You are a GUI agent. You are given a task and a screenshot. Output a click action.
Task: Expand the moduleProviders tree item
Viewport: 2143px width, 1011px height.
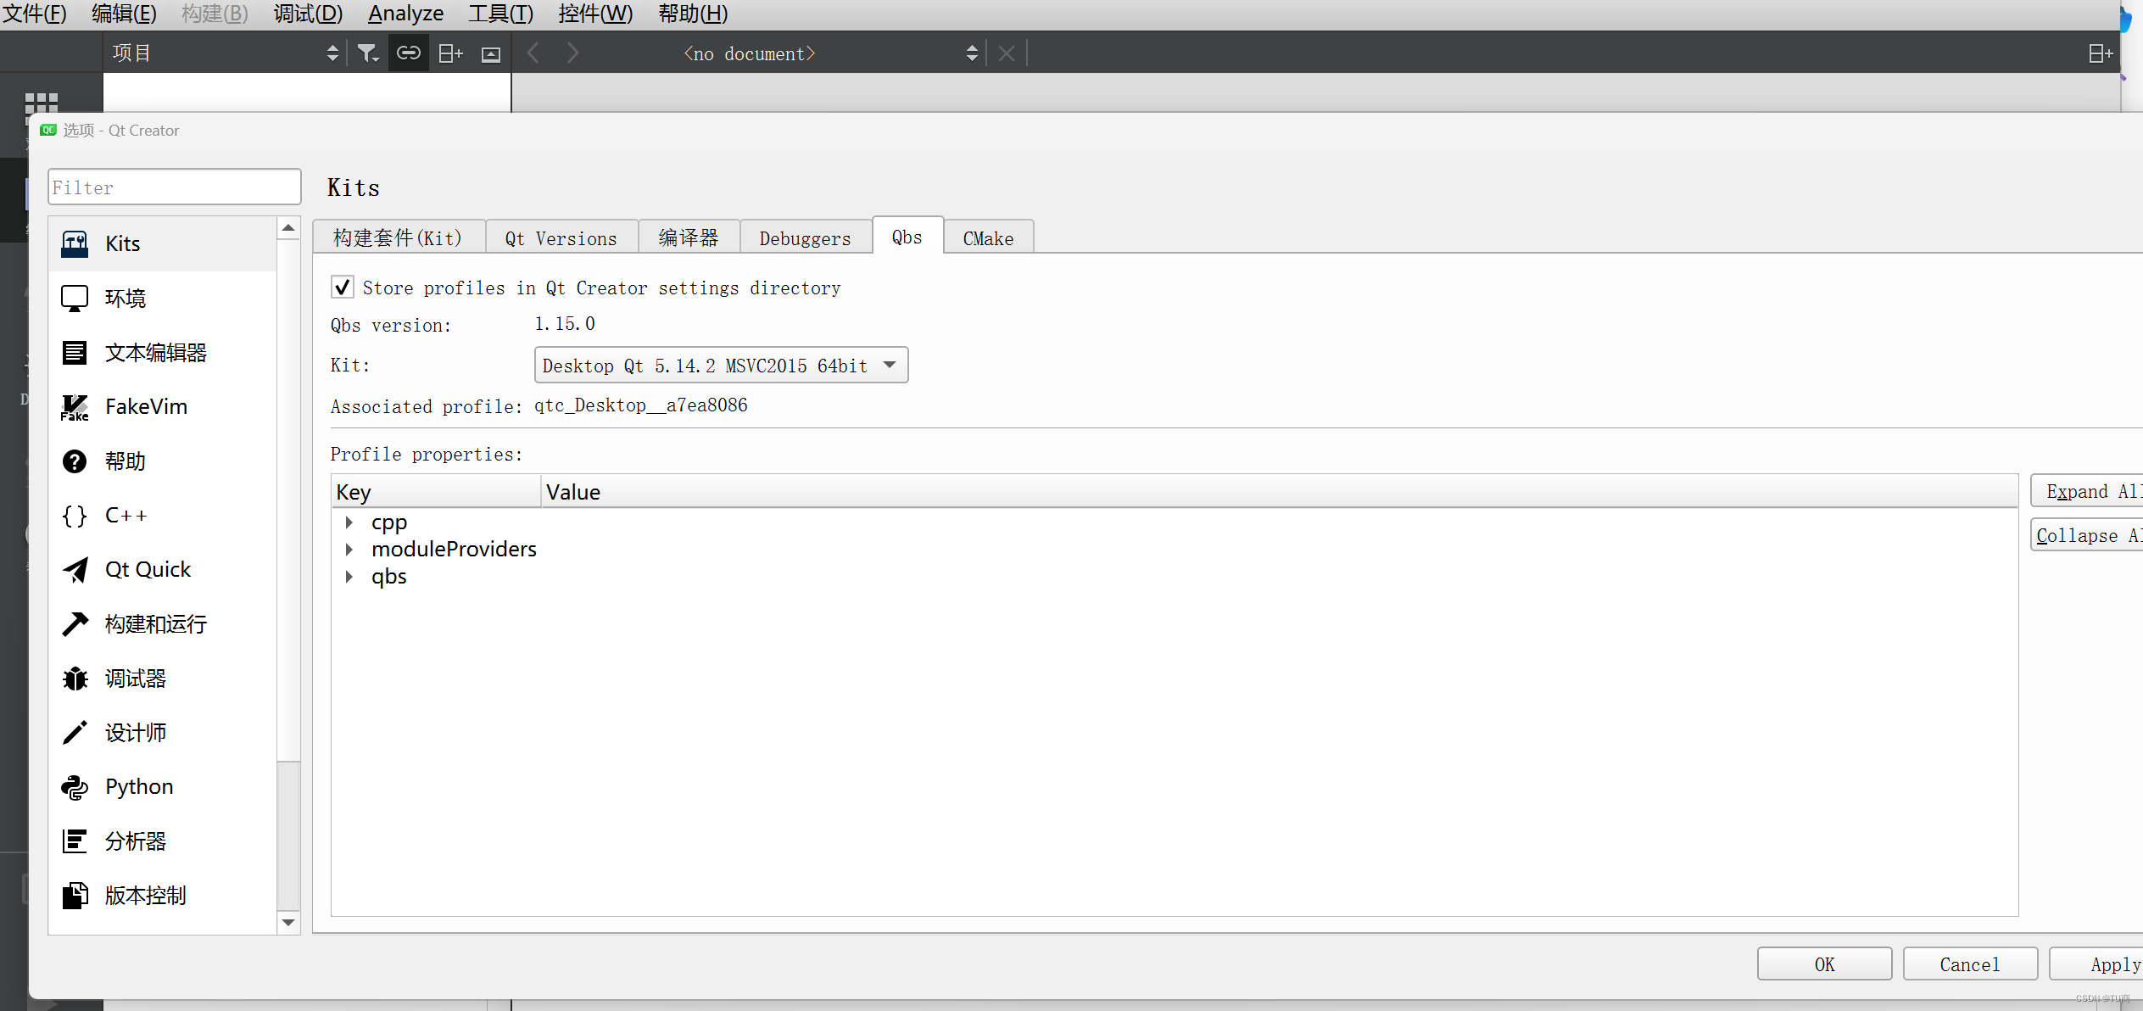click(x=351, y=549)
